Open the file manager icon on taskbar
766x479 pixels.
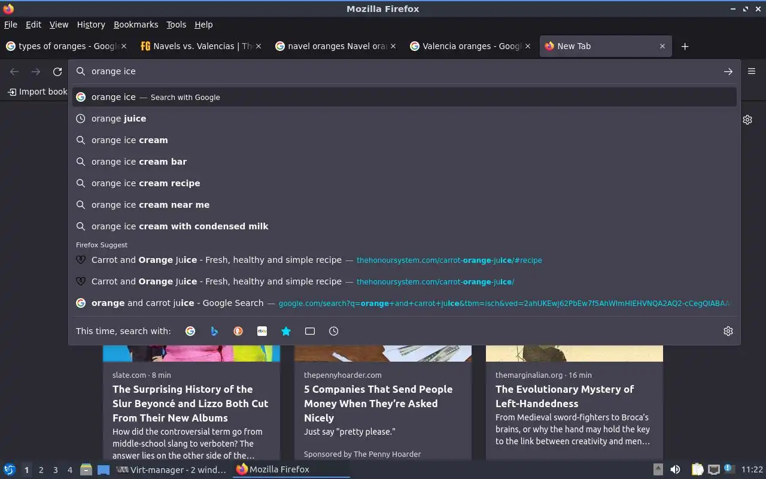(x=86, y=469)
